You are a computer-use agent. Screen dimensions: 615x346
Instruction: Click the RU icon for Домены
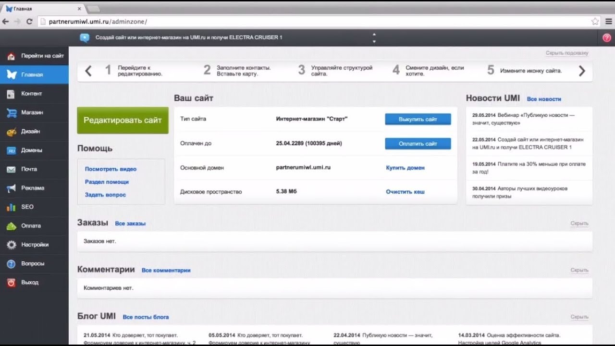point(11,150)
